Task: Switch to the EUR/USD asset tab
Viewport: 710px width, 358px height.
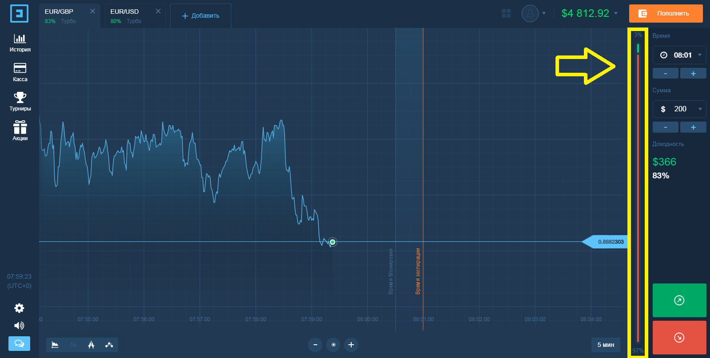Action: click(133, 16)
